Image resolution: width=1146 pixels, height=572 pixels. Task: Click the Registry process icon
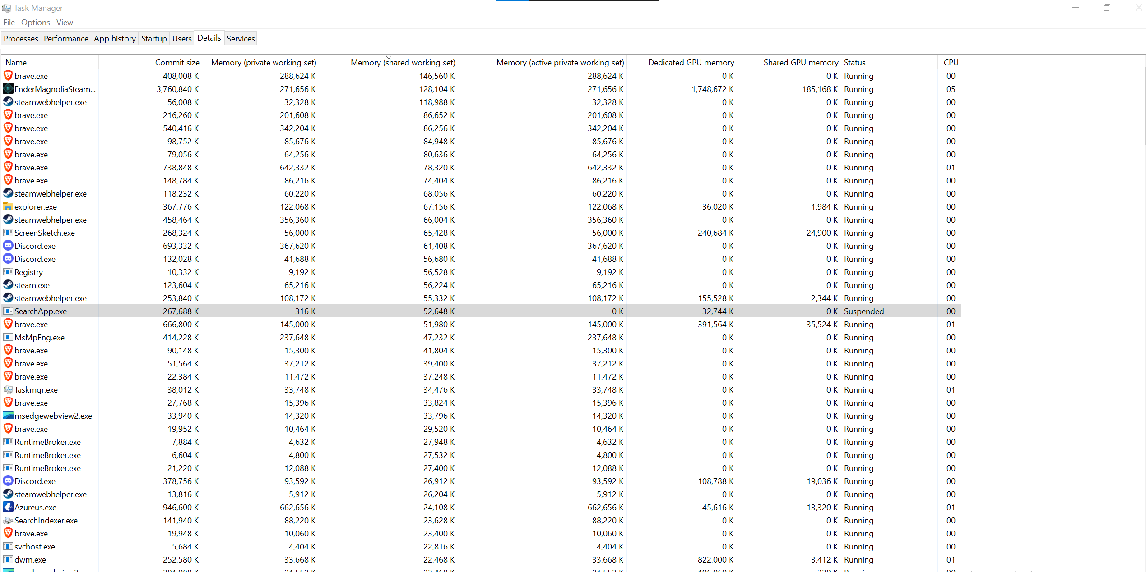point(8,272)
